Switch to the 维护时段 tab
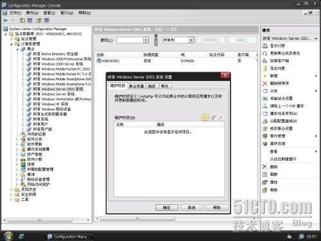This screenshot has width=321, height=241. pyautogui.click(x=117, y=85)
